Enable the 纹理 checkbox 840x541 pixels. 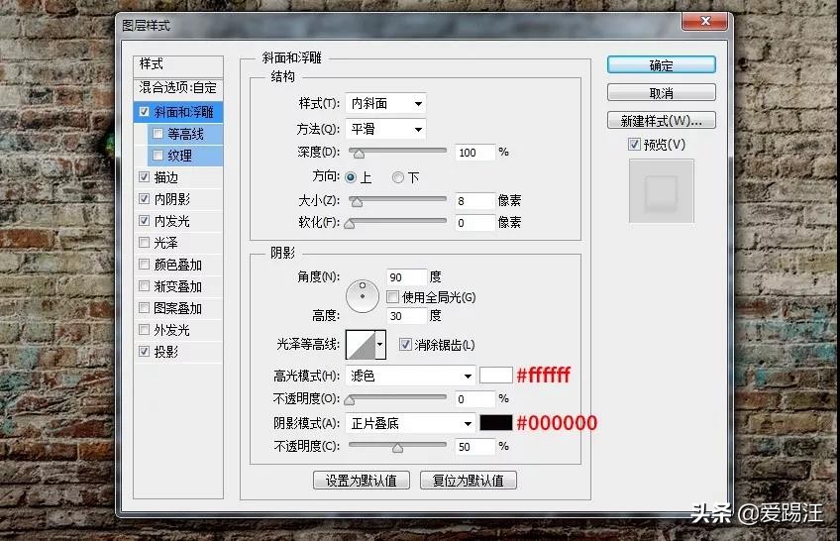157,156
